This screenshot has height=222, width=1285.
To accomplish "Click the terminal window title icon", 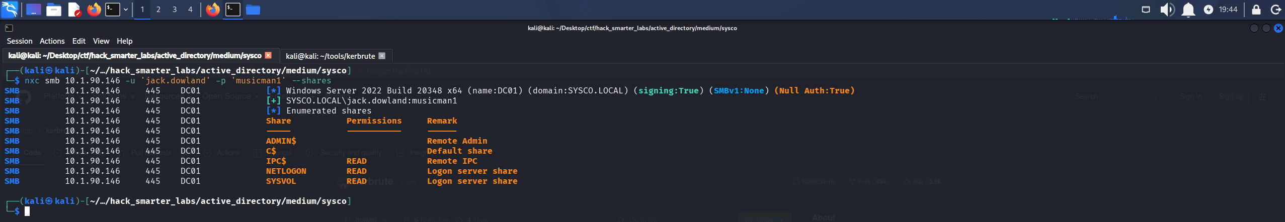I will 9,28.
